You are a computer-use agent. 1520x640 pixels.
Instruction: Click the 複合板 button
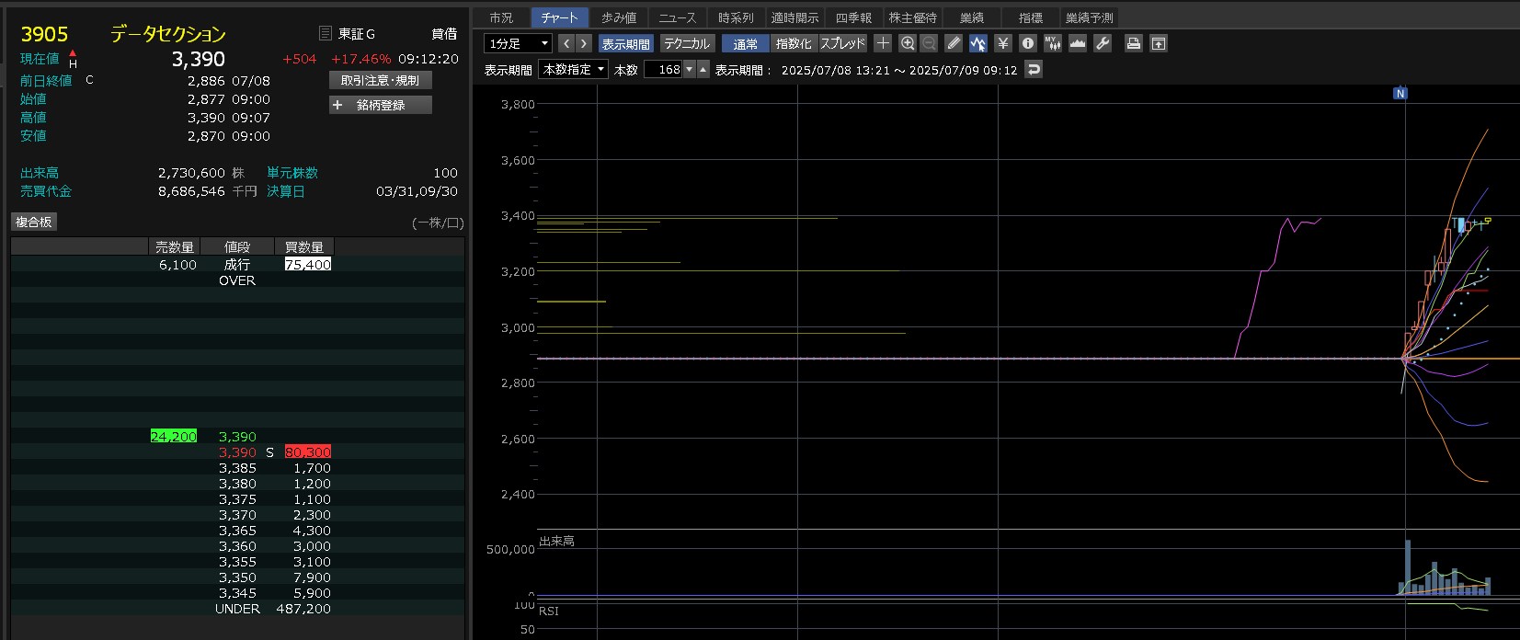34,222
